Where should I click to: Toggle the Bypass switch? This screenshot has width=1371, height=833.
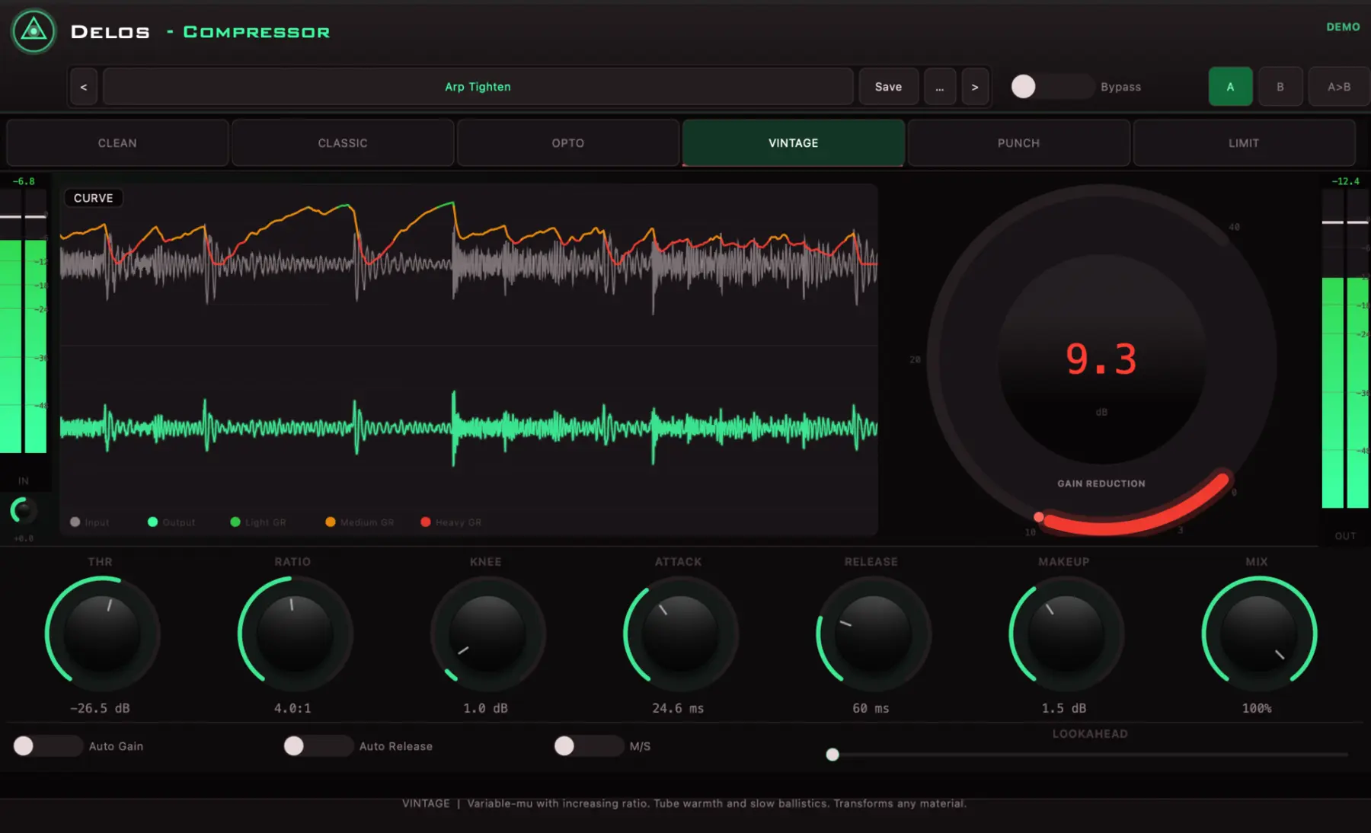1051,87
